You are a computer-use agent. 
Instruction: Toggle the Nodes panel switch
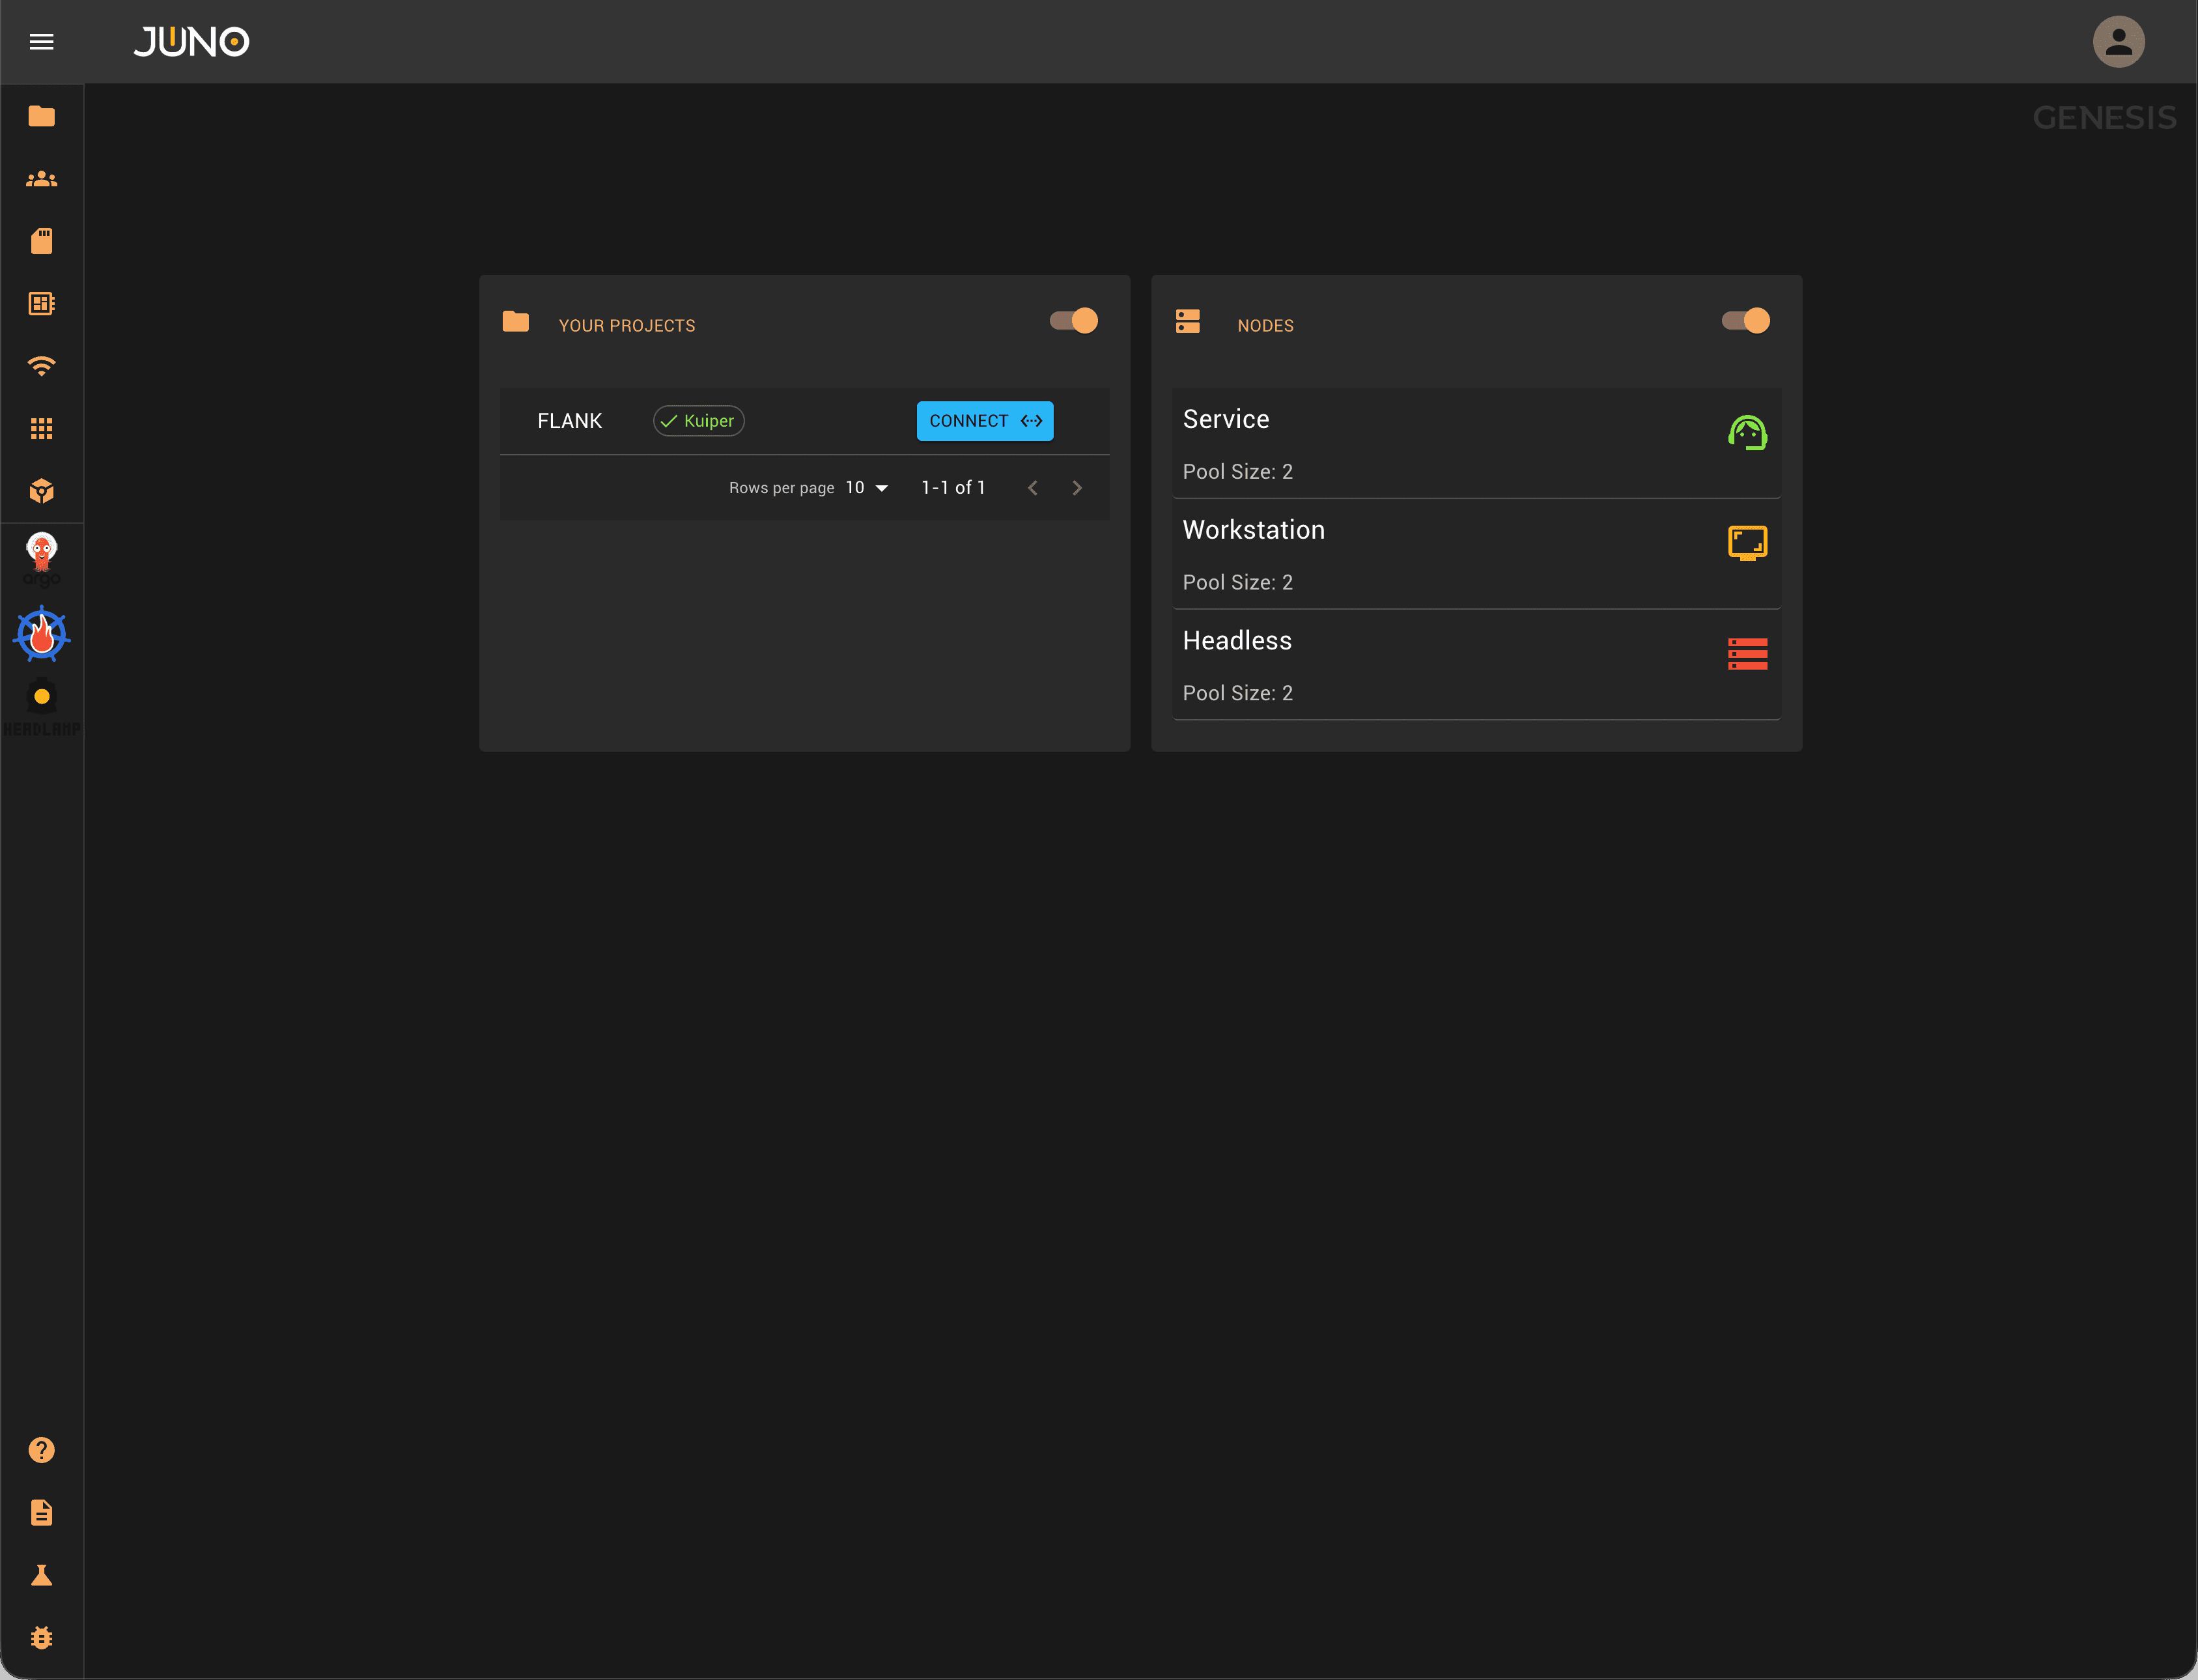[1746, 321]
